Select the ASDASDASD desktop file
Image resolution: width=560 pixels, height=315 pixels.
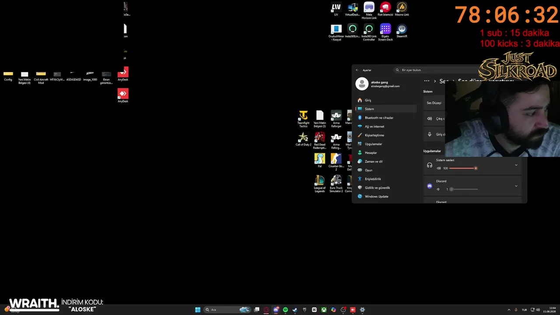73,76
